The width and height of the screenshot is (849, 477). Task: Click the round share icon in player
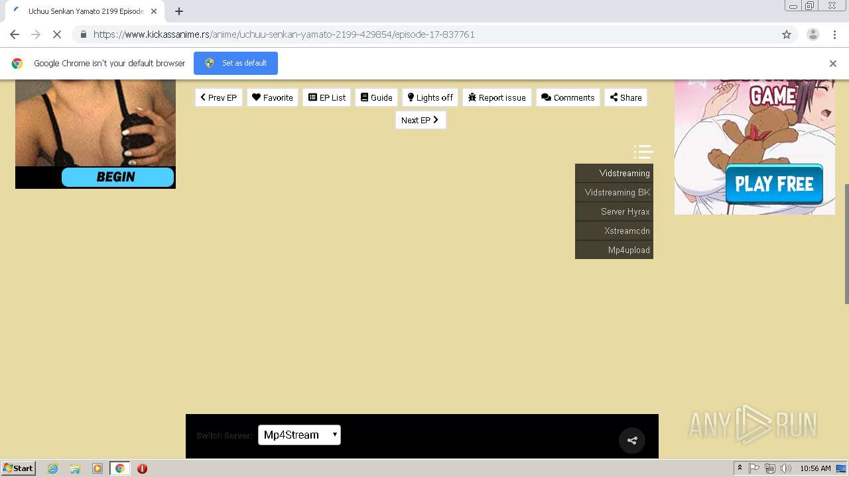(632, 440)
